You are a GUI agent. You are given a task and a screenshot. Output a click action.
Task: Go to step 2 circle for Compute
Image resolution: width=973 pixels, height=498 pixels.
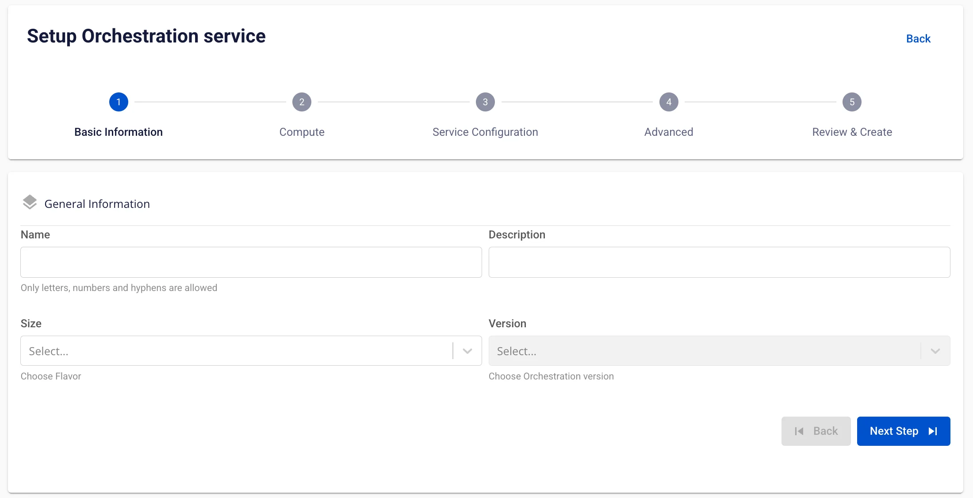point(302,102)
